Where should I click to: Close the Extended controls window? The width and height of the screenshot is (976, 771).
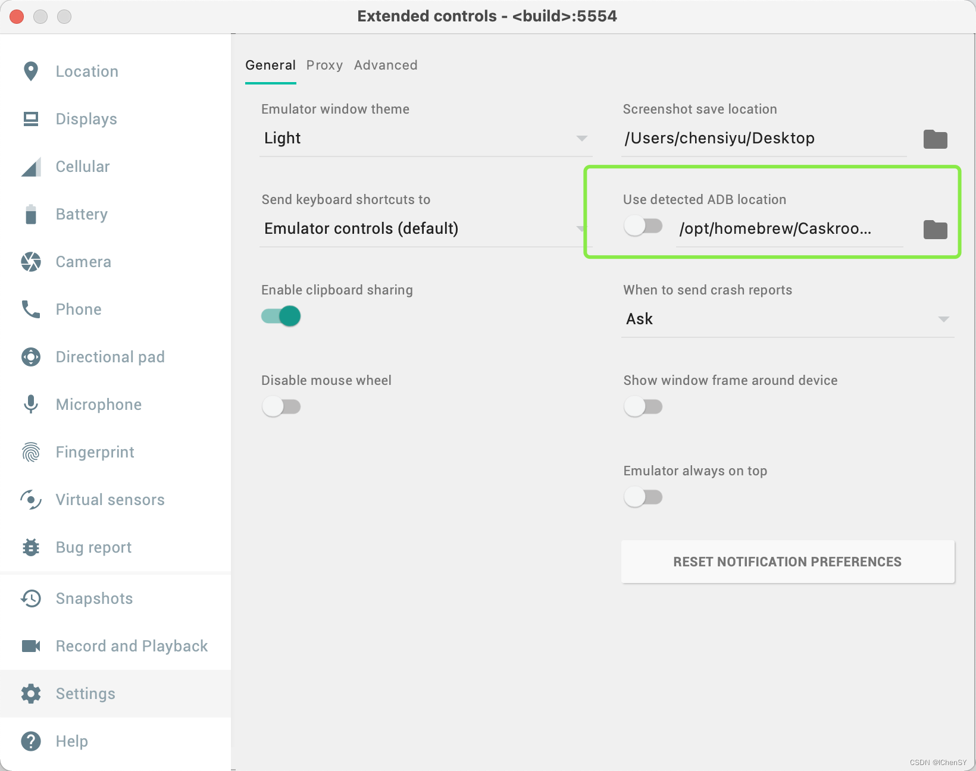(x=17, y=16)
